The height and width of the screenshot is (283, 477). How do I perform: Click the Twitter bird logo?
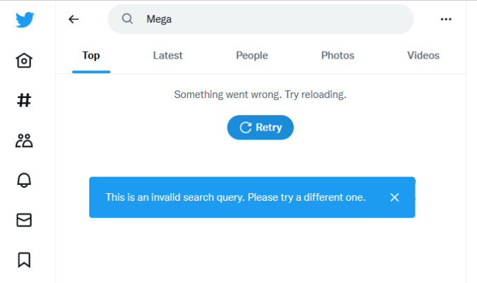[25, 20]
